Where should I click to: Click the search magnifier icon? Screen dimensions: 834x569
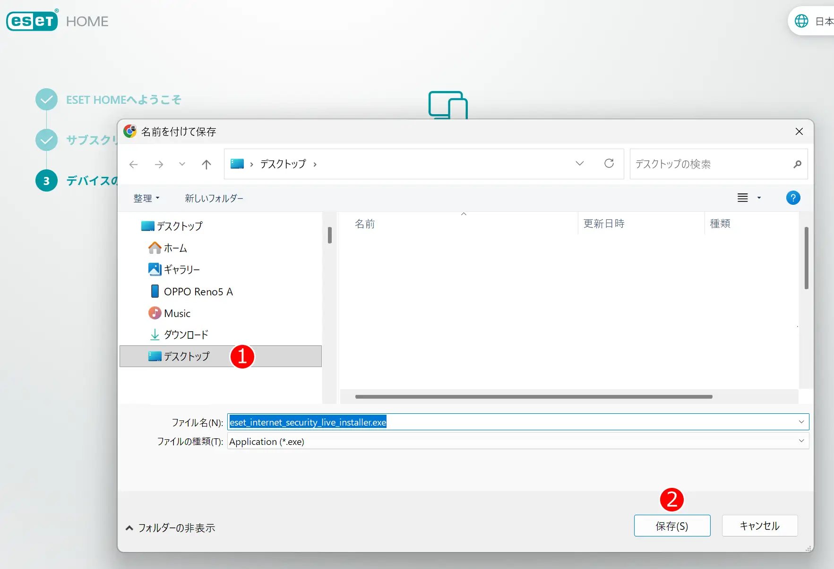coord(797,164)
